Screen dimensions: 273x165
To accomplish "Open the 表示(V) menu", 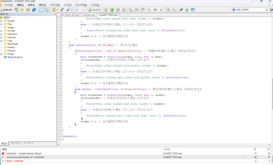I will (x=42, y=5).
